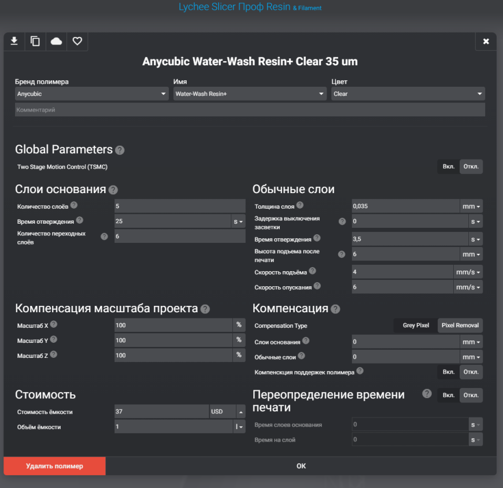Open Скорость опускания mm/s unit dropdown

[x=468, y=287]
